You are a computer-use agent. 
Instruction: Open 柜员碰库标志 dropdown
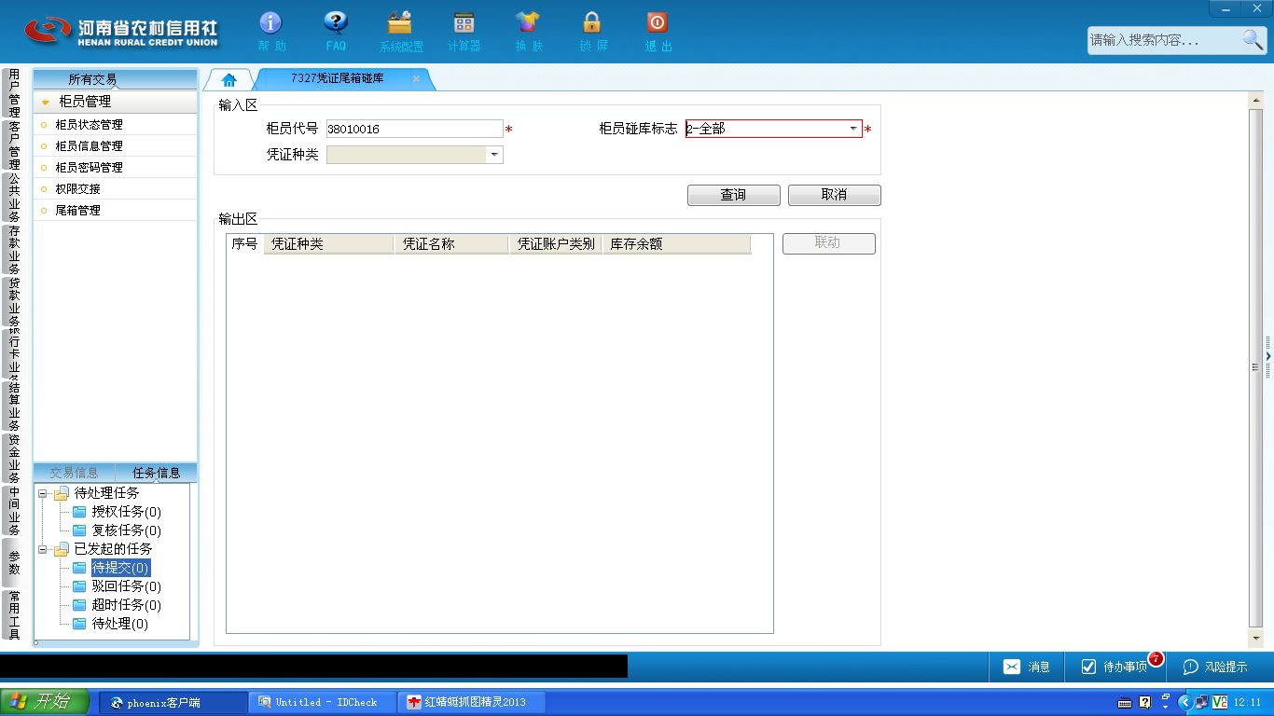[x=852, y=129]
